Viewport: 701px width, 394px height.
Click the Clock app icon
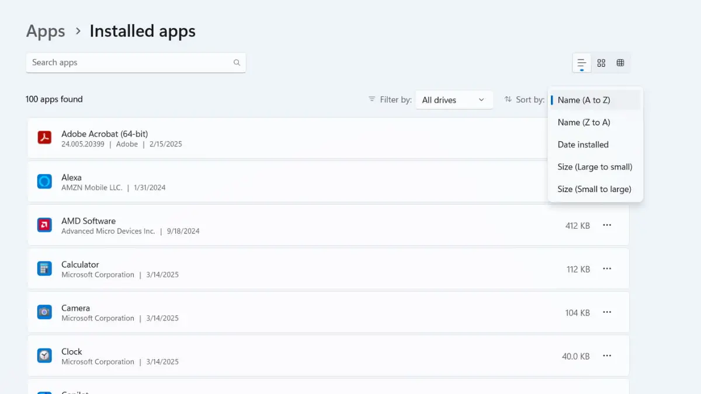[x=44, y=355]
